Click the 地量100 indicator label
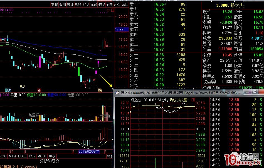This screenshot has height=168, width=264. click(x=78, y=95)
